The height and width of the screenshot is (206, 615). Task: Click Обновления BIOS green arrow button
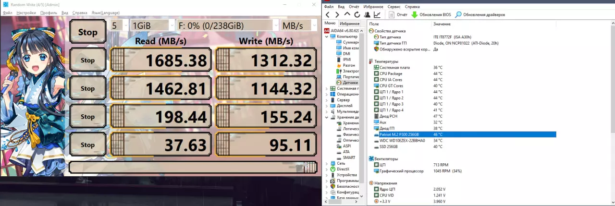point(431,15)
